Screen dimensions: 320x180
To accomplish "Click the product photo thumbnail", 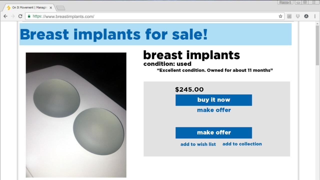I will (x=76, y=115).
